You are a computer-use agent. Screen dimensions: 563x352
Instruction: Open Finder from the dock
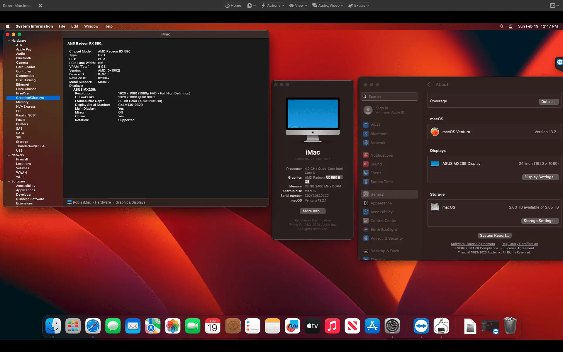[x=53, y=326]
